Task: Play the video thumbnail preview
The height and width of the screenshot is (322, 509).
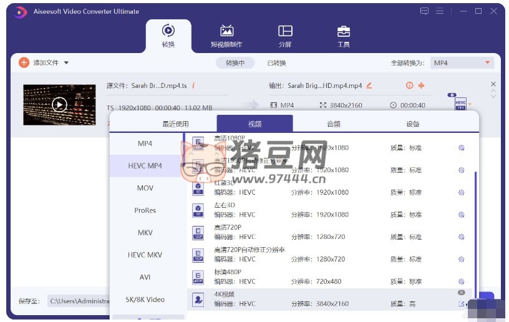Action: click(x=59, y=105)
